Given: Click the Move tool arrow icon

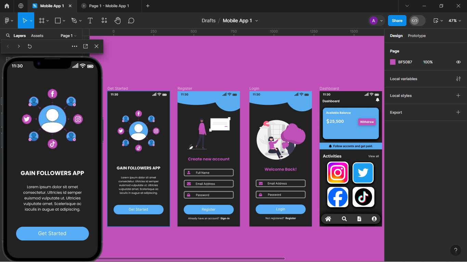Looking at the screenshot, I should (x=25, y=21).
